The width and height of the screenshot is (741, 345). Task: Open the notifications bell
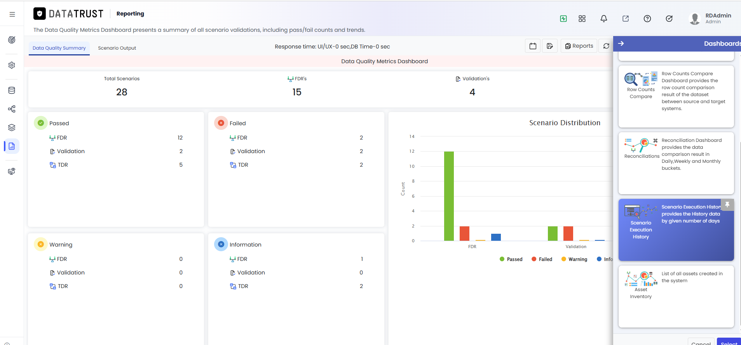point(604,19)
